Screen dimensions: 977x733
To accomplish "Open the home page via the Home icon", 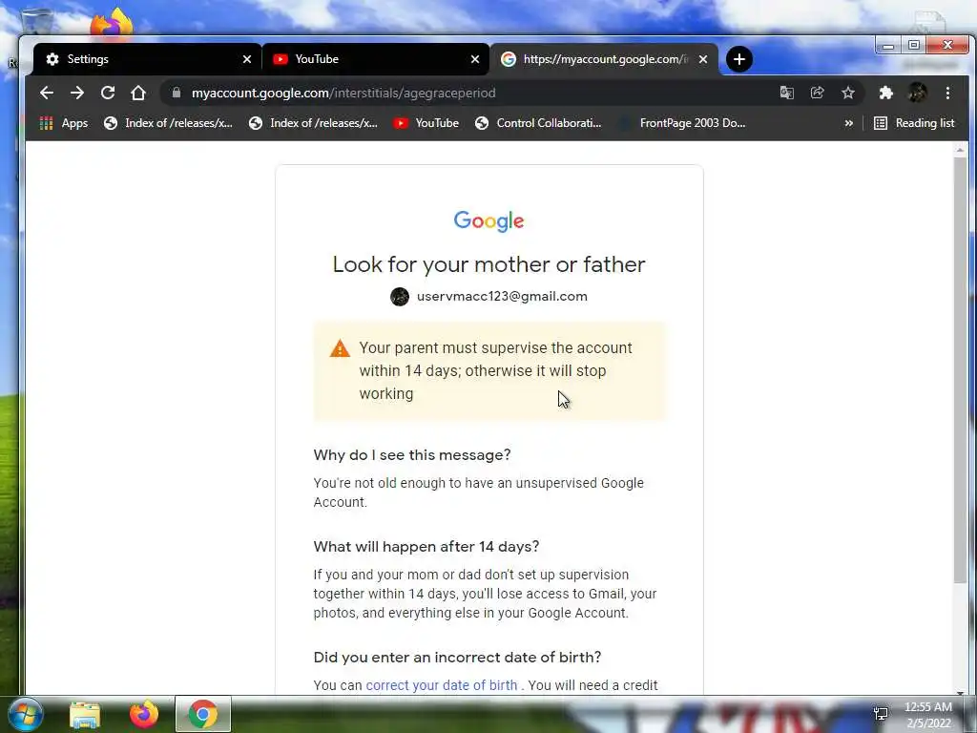I will tap(138, 93).
